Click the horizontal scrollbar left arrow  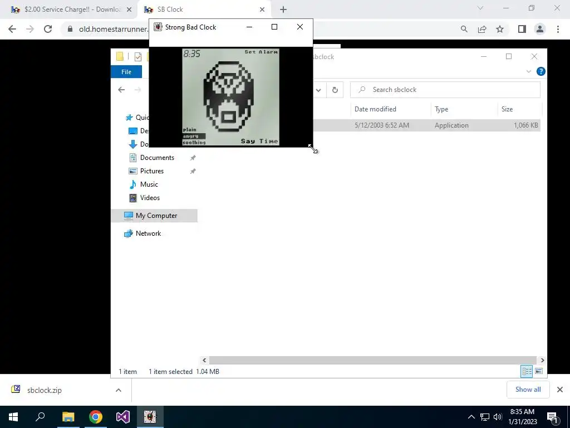pos(204,361)
